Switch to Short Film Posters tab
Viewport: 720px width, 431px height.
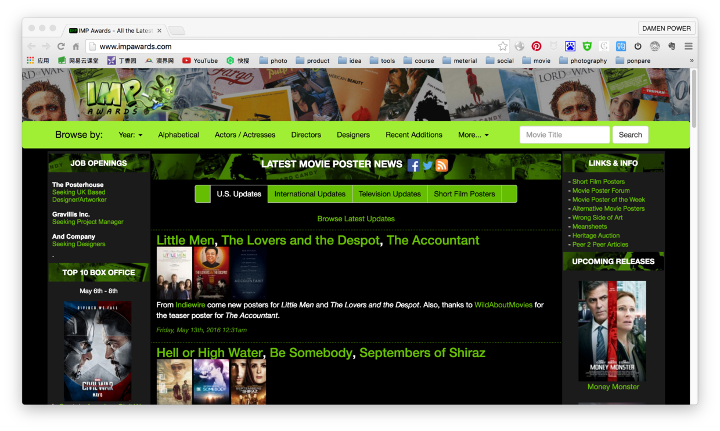465,194
